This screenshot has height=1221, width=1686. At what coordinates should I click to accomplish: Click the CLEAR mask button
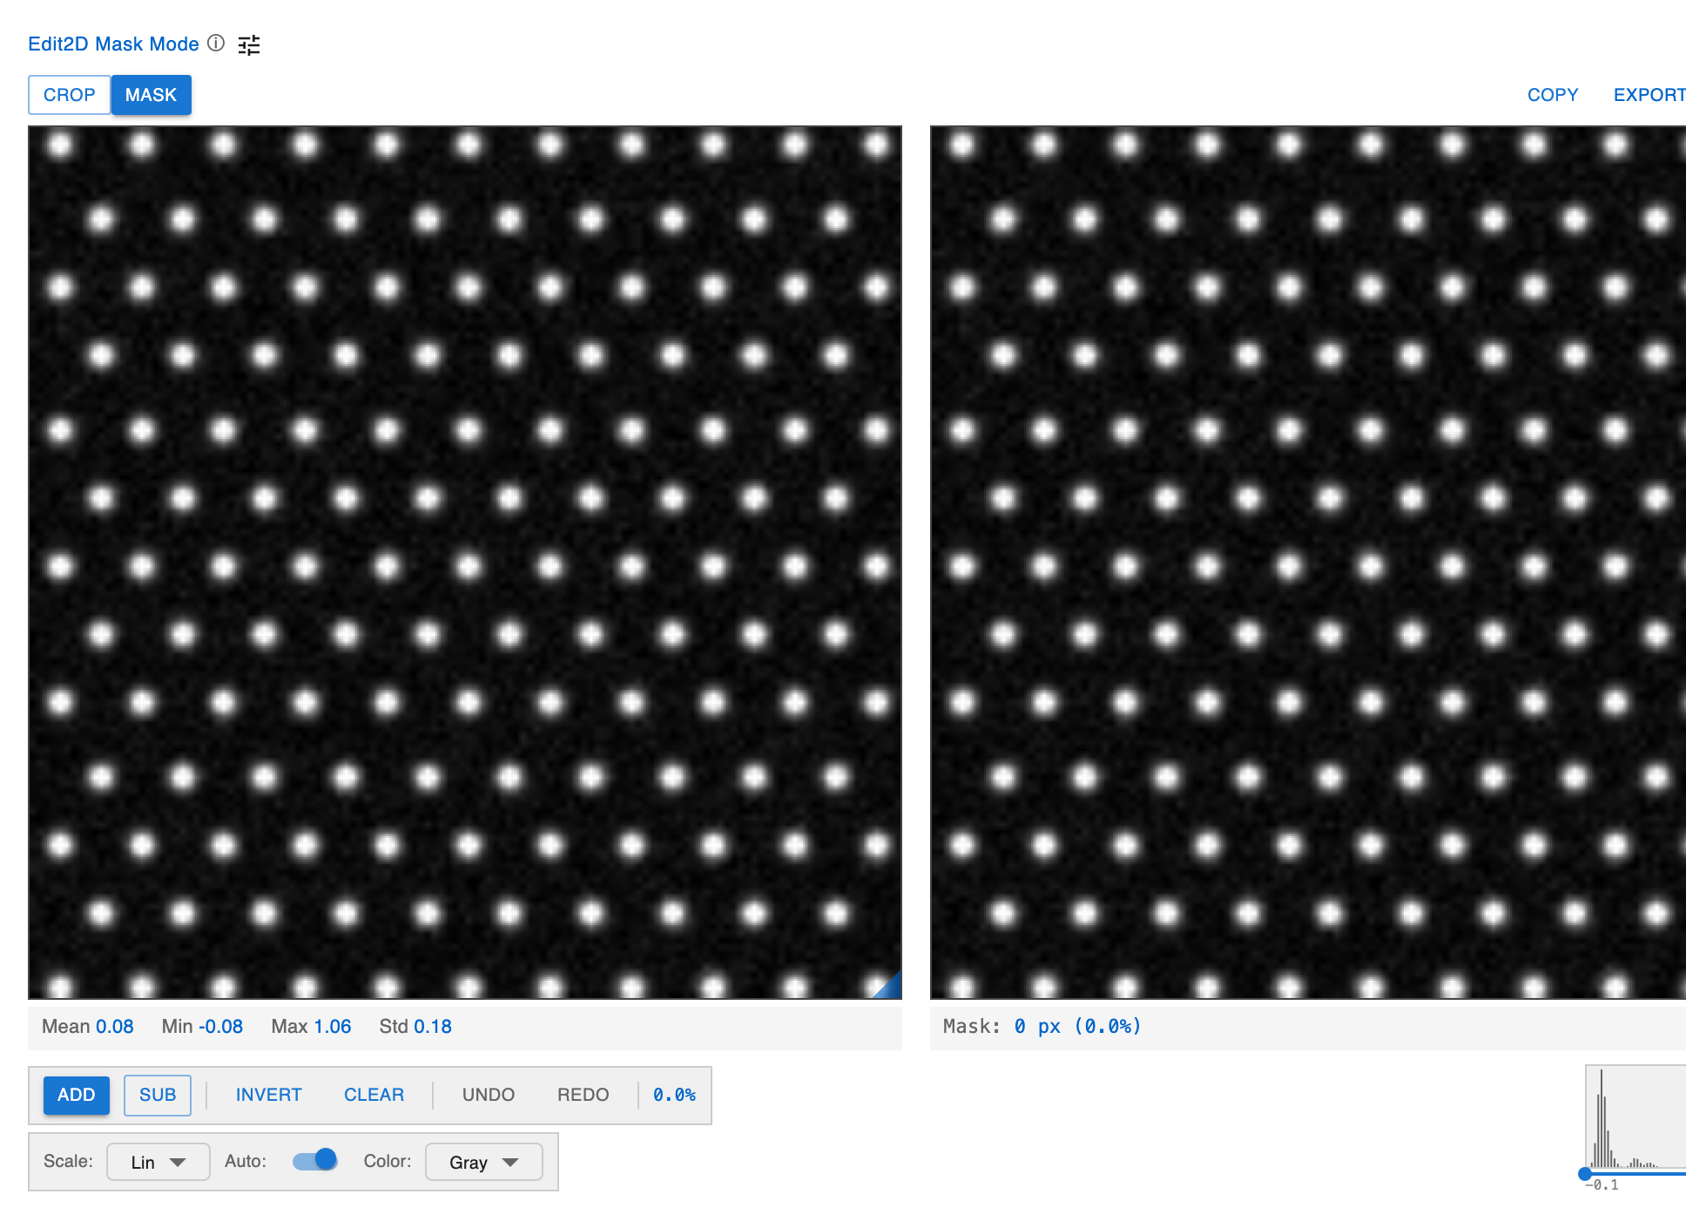coord(374,1095)
